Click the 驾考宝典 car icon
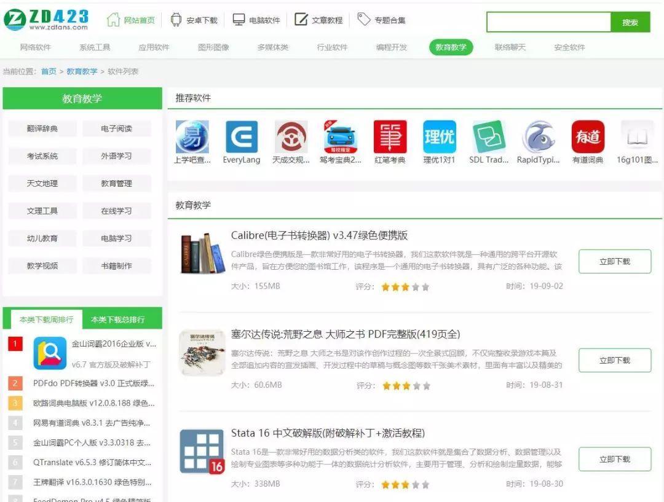 click(341, 136)
